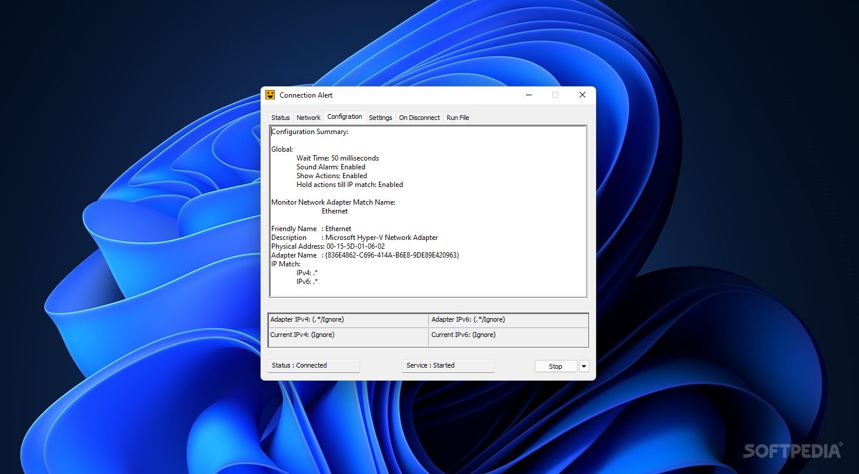Click the 'Adapter IPv6: (.*/Ignore)' cell

coord(508,320)
